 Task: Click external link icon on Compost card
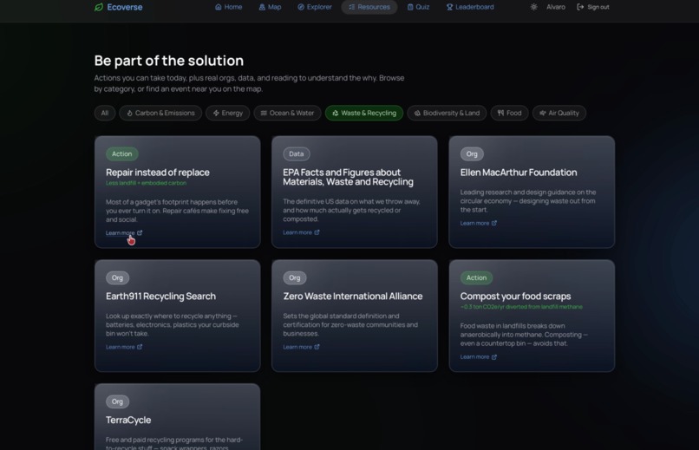point(494,357)
